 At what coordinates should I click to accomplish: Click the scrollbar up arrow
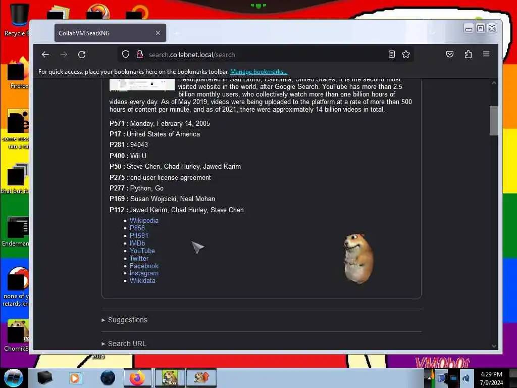point(494,83)
